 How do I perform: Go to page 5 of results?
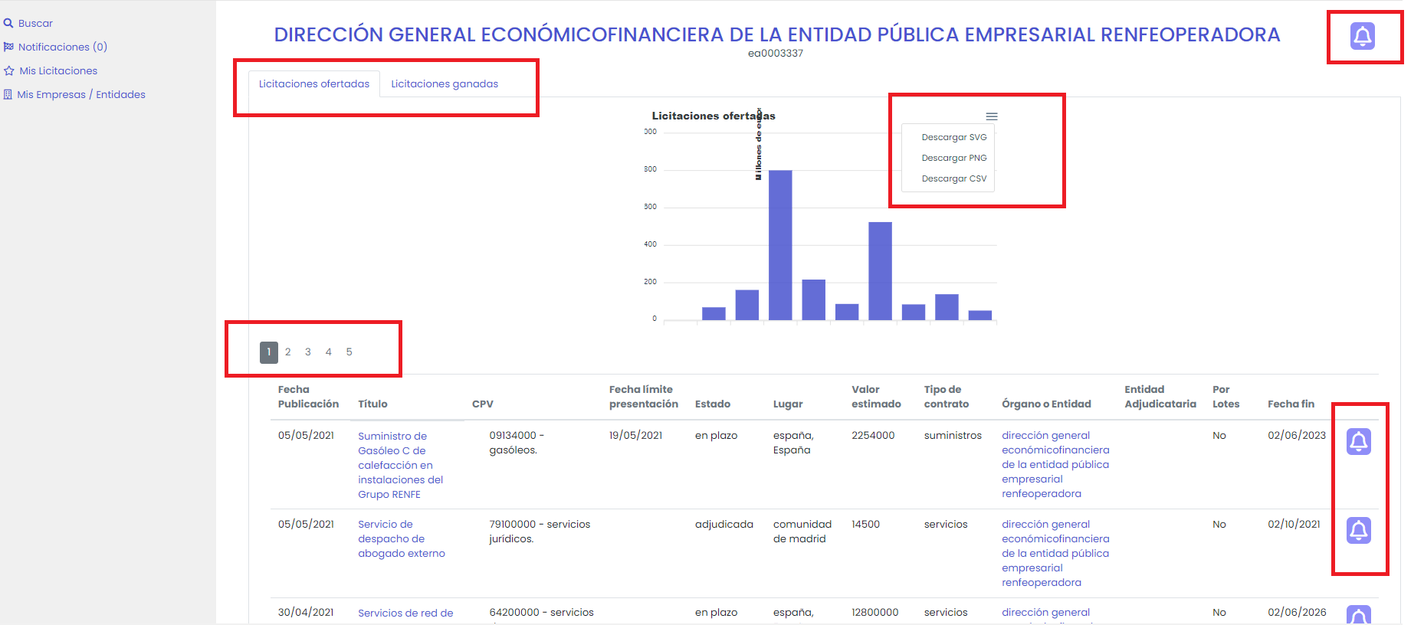click(x=349, y=352)
